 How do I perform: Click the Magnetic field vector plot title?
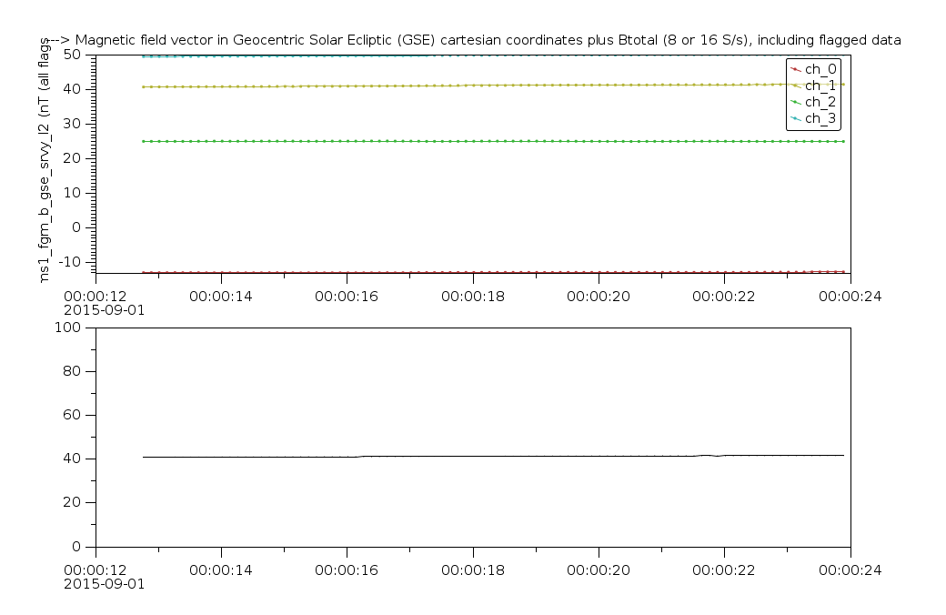tap(473, 40)
